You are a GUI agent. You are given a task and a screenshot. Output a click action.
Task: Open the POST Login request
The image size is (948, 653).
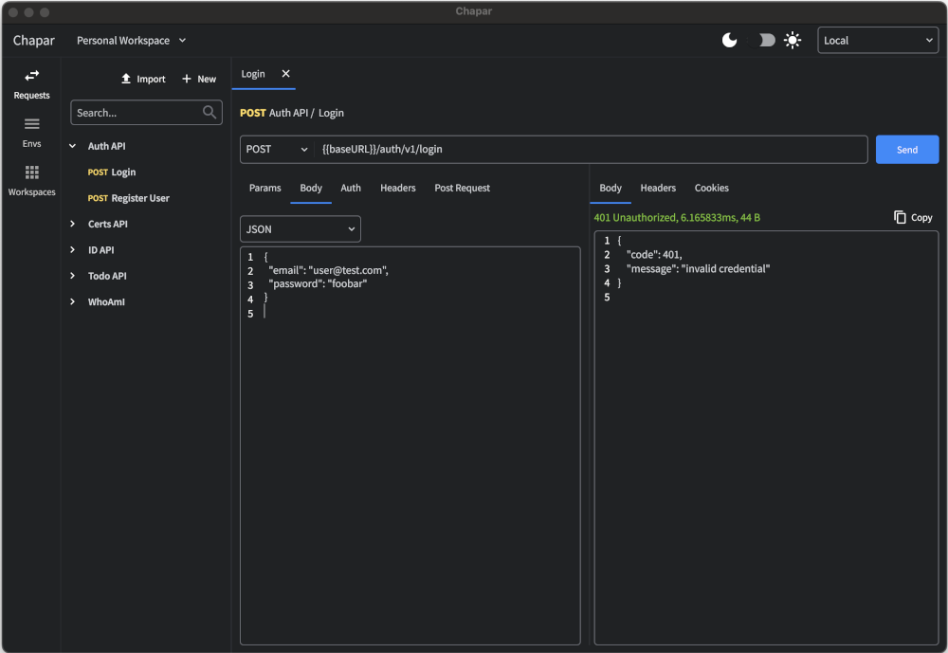[112, 172]
